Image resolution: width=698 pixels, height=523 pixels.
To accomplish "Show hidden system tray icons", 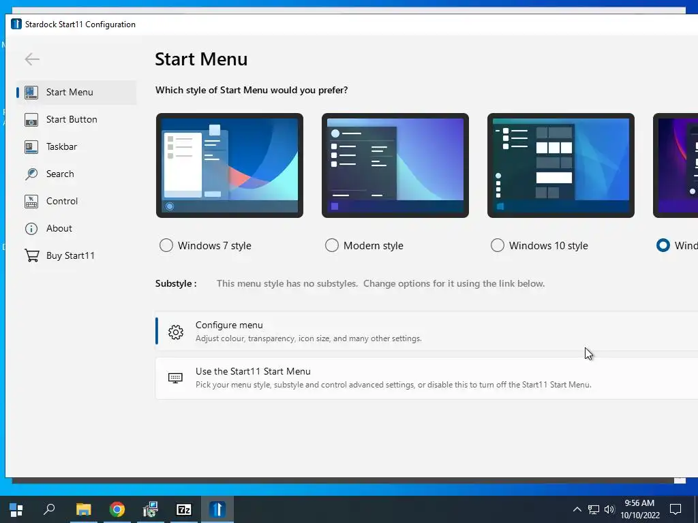I will click(577, 509).
